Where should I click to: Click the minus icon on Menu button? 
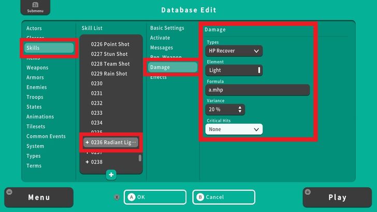pyautogui.click(x=9, y=192)
